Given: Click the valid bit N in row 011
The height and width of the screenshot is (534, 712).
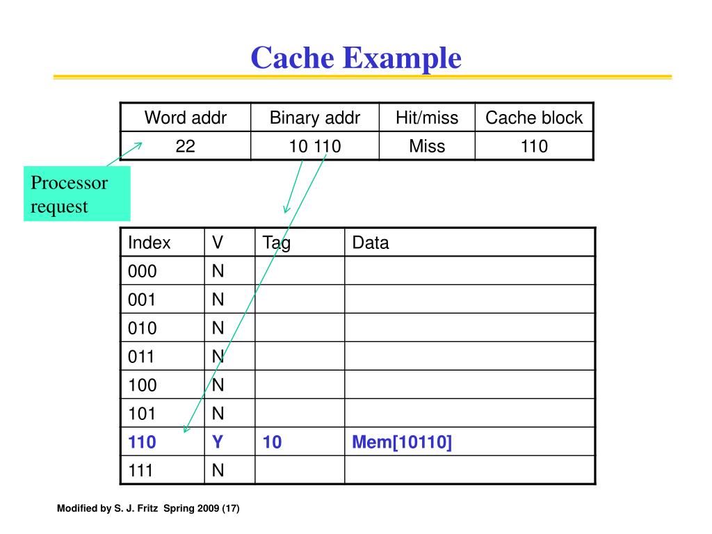Looking at the screenshot, I should [218, 357].
